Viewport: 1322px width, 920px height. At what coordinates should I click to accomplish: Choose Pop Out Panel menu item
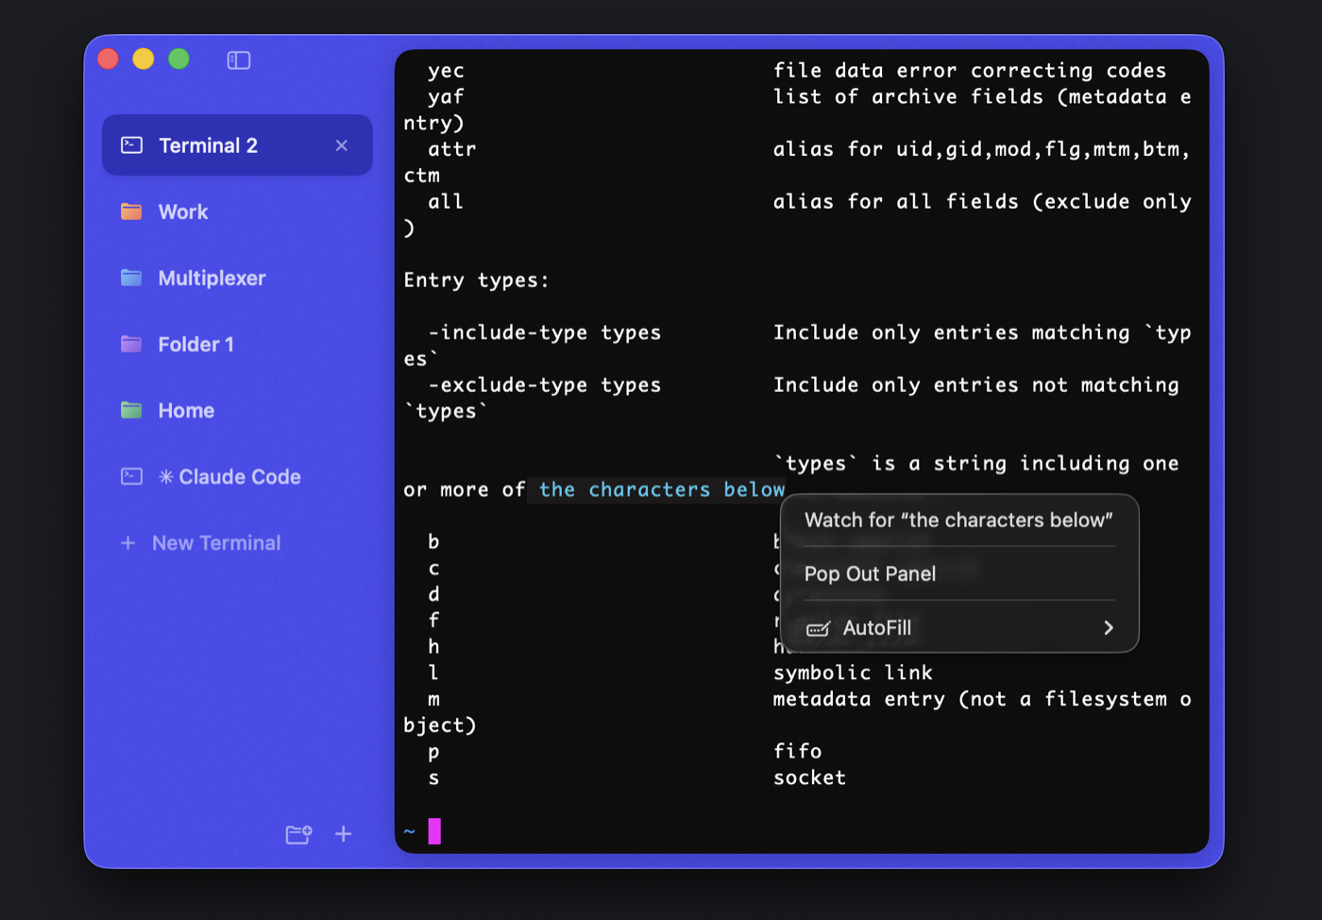pyautogui.click(x=958, y=574)
